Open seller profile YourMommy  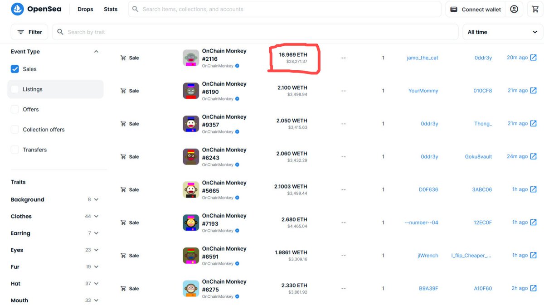tap(423, 91)
